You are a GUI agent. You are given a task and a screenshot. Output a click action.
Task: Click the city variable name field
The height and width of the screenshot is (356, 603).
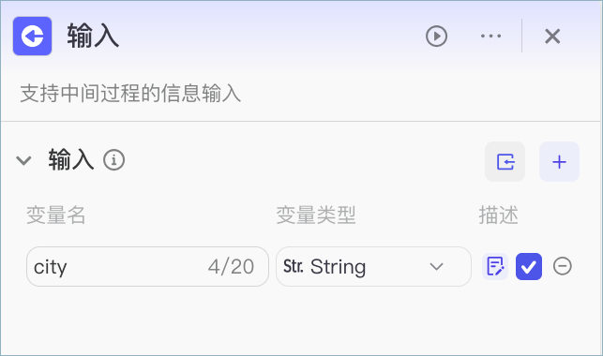[147, 266]
